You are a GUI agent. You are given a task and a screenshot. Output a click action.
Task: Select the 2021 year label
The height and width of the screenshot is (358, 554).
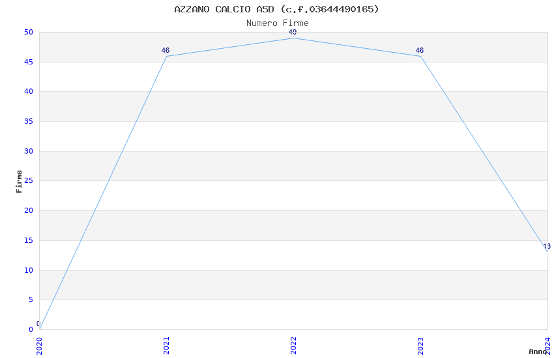(x=166, y=346)
